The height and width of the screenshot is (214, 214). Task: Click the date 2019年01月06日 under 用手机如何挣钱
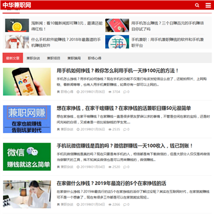[x=93, y=92]
